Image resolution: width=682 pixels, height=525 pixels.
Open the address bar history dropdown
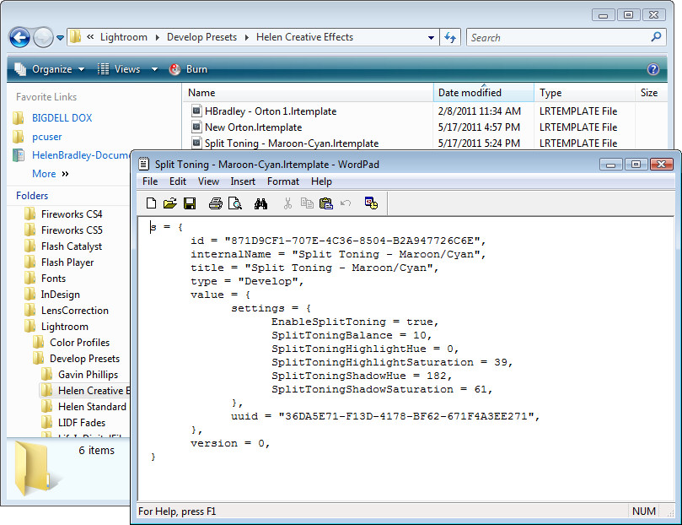click(431, 37)
